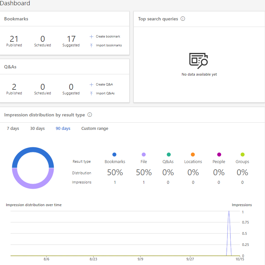Click the upload arrow icon beside Import Q&As
Screen dimensions: 265x265
[91, 93]
